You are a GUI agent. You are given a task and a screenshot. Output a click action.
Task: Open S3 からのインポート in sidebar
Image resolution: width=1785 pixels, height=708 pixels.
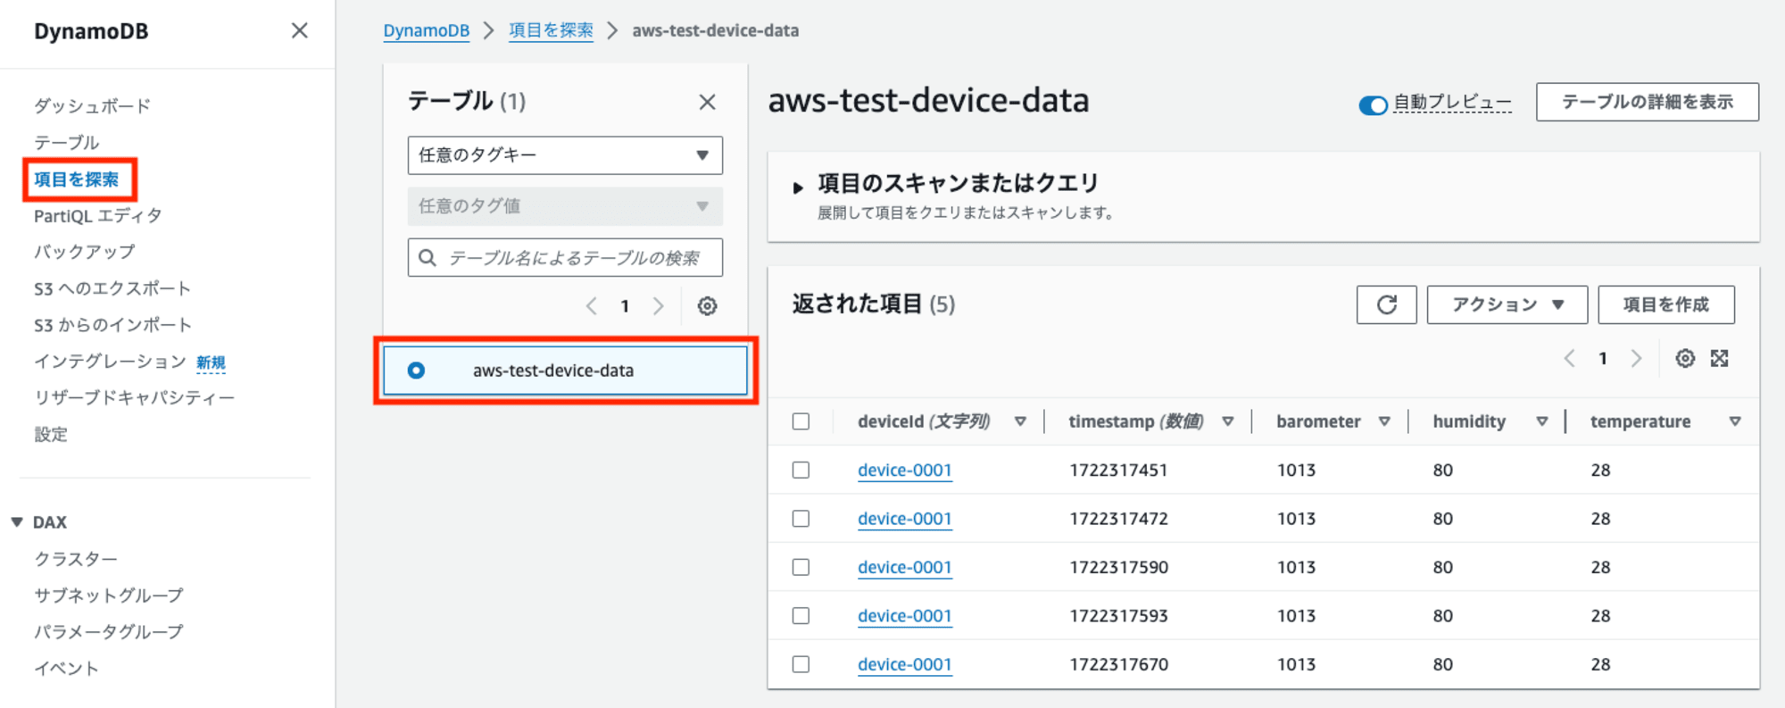tap(112, 325)
